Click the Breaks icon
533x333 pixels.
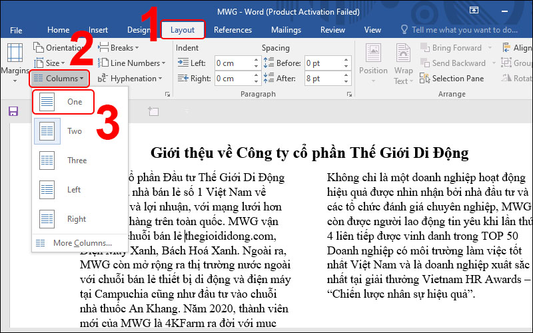[x=103, y=47]
